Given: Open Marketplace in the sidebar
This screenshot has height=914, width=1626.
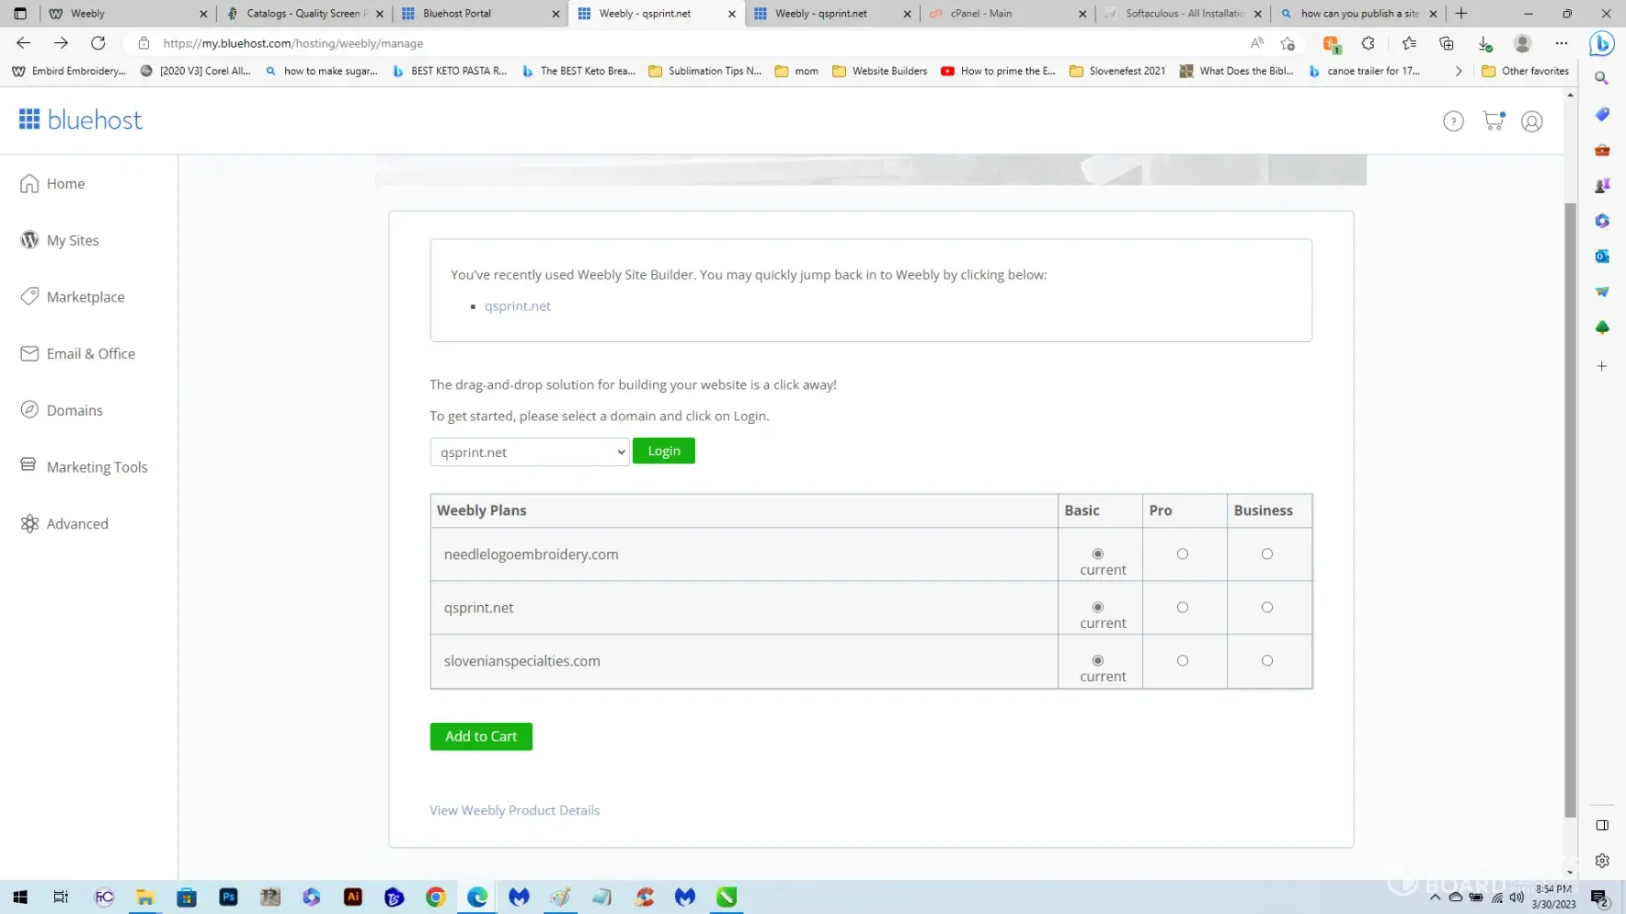Looking at the screenshot, I should click(73, 297).
